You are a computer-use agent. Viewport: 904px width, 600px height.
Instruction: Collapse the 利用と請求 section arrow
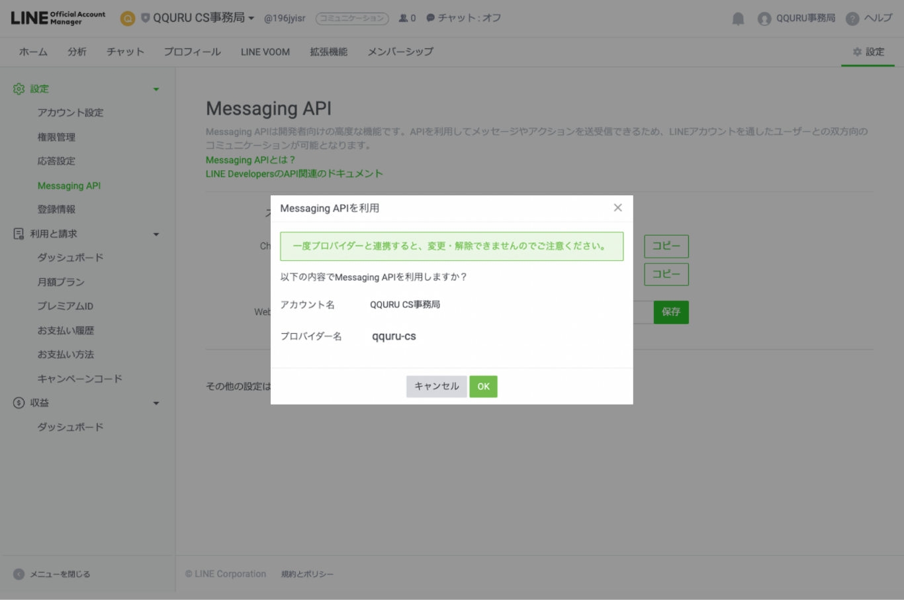[156, 234]
